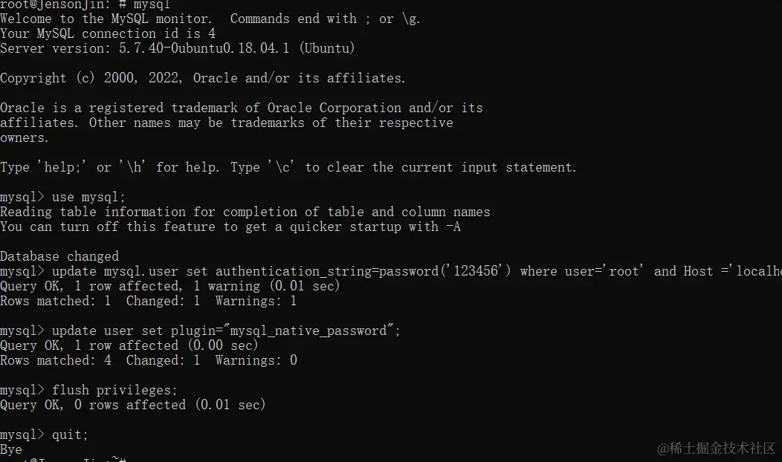Click the 'mysql_native_password' plugin string
Image resolution: width=782 pixels, height=462 pixels.
click(308, 331)
